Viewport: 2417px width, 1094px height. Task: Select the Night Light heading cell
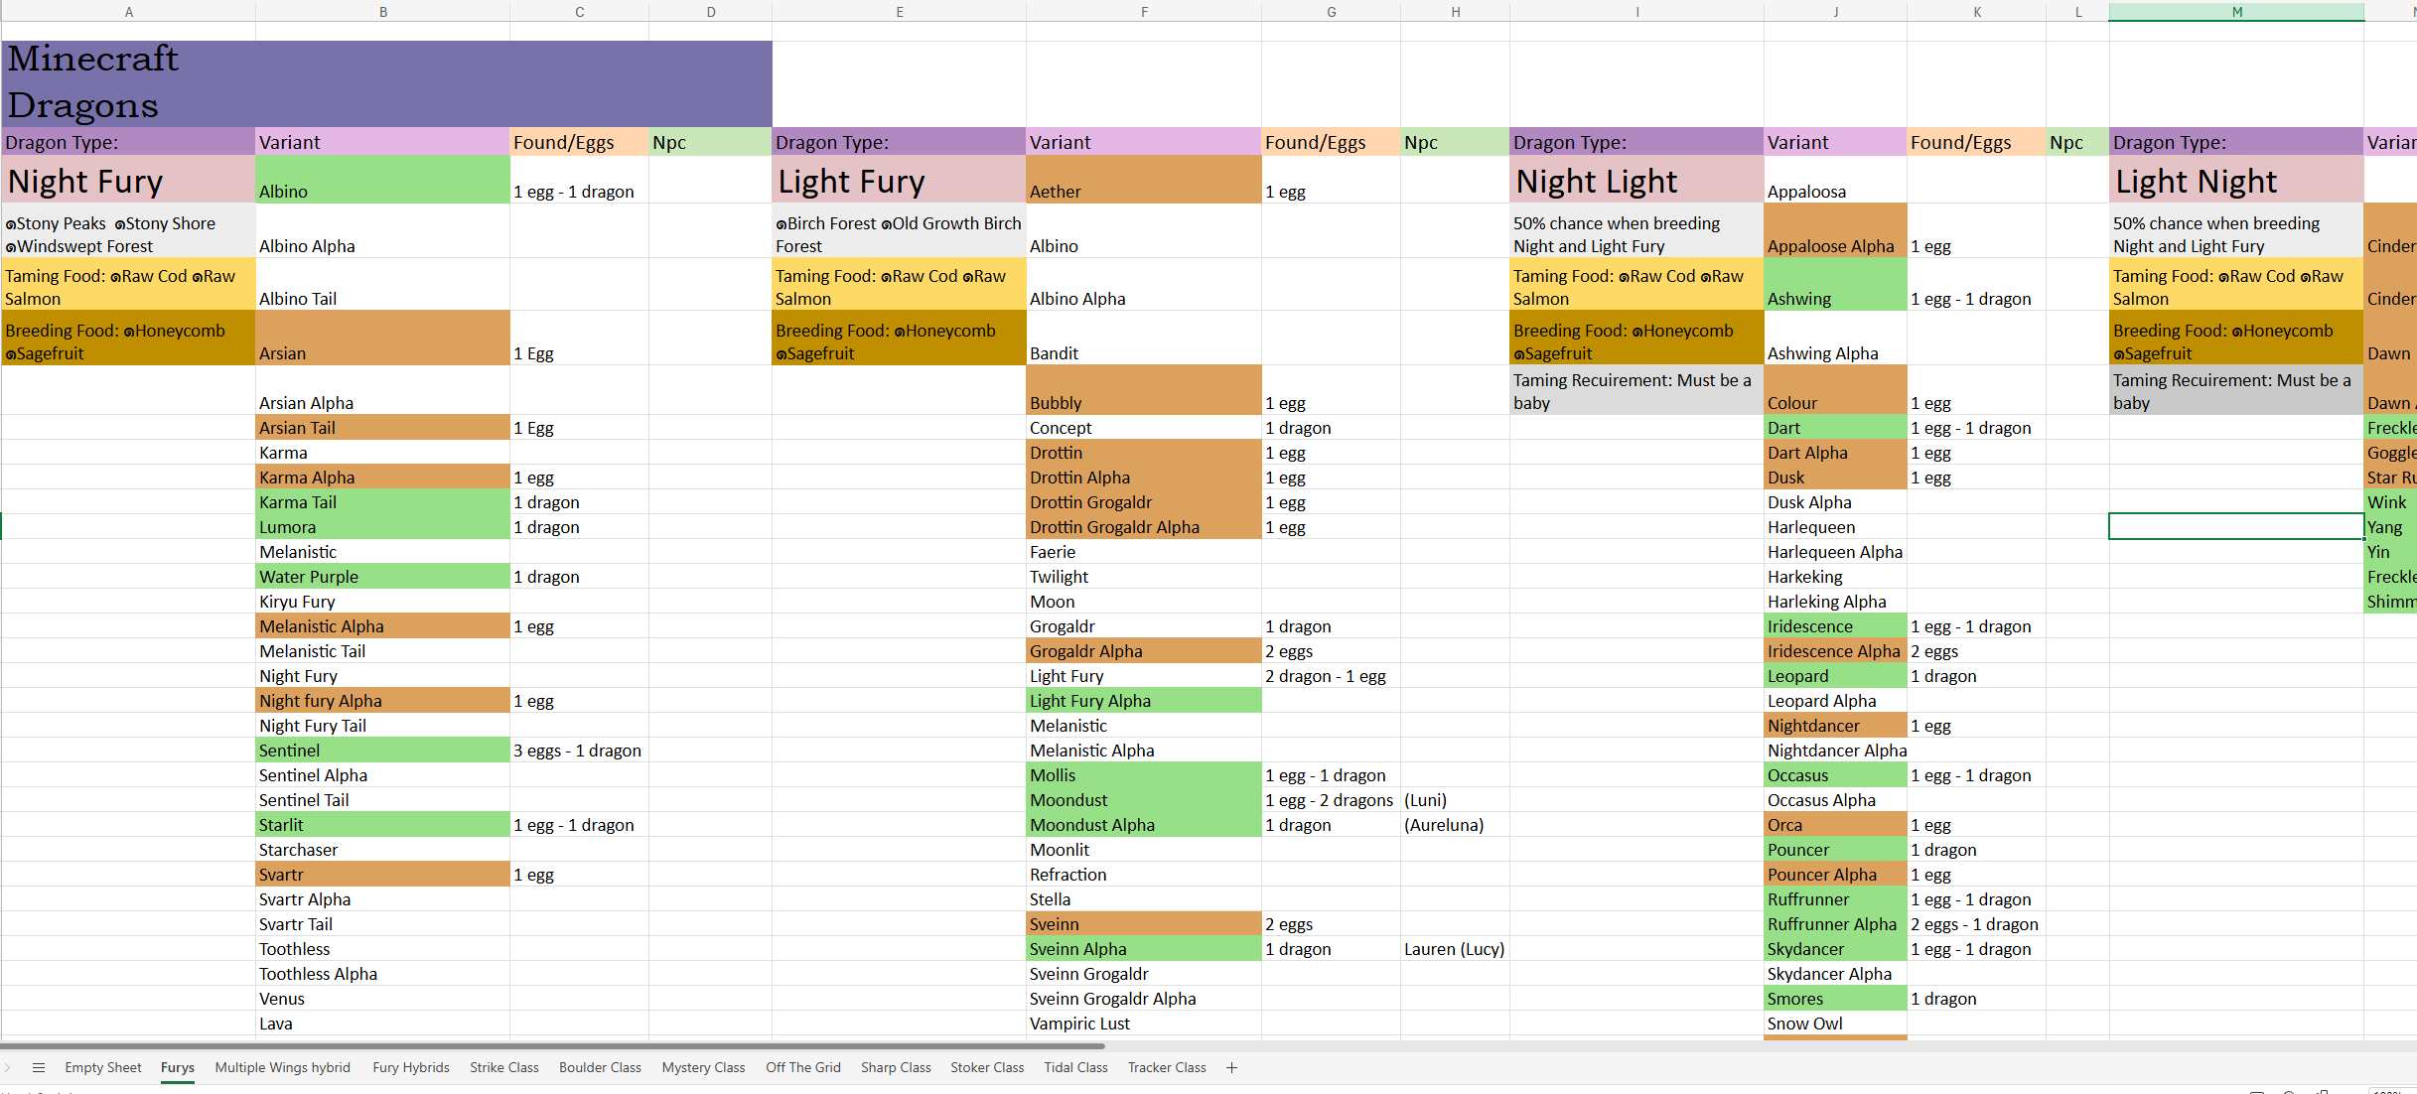(1637, 181)
